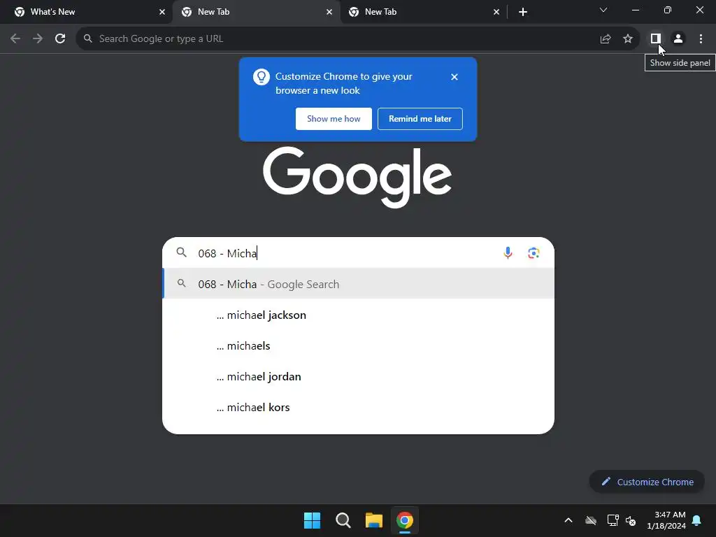
Task: Click the muted volume tray icon
Action: [x=631, y=520]
